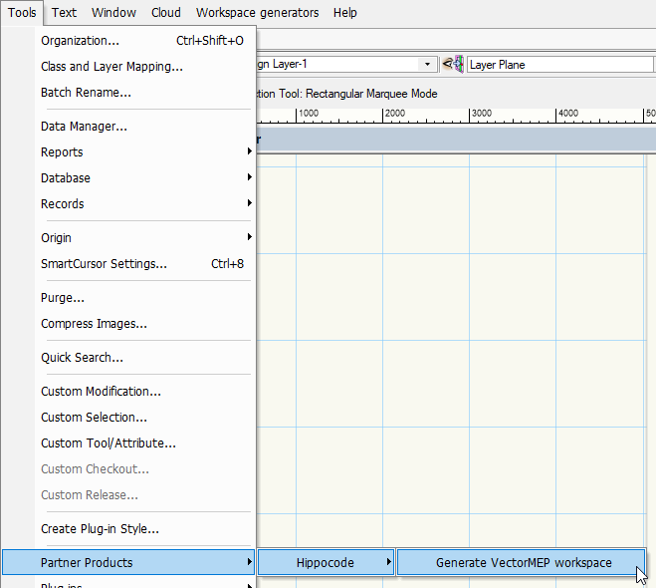Click the Layer Plane field
656x588 pixels.
(x=560, y=65)
